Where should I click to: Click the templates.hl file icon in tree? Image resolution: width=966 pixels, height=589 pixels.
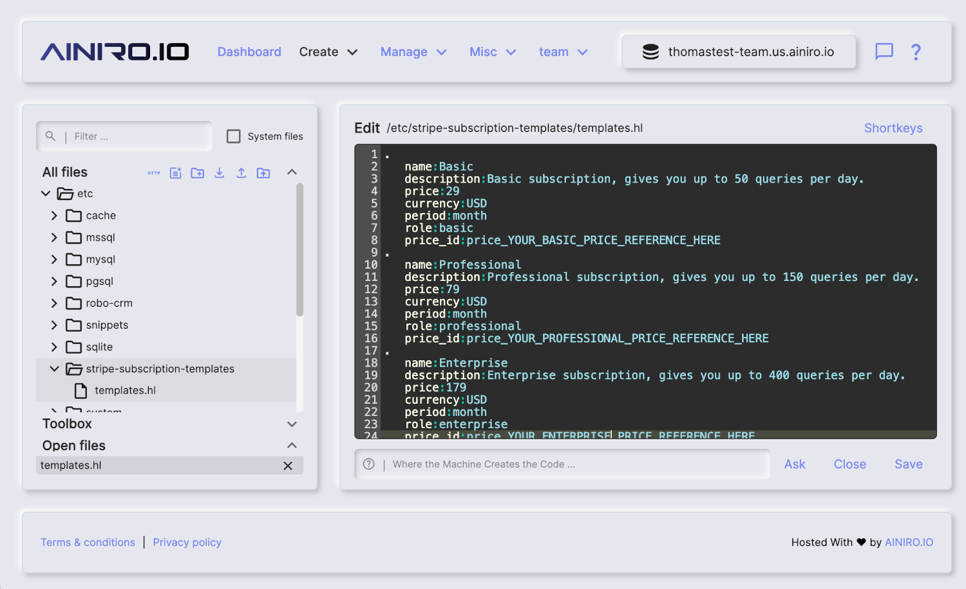click(80, 390)
